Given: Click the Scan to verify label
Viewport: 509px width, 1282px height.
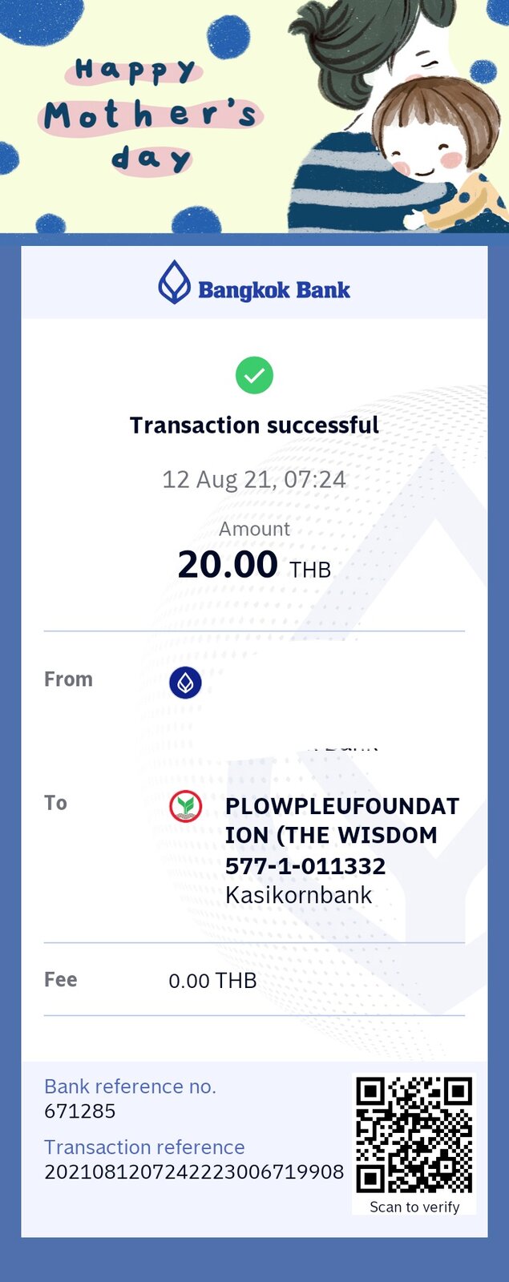Looking at the screenshot, I should [414, 1207].
